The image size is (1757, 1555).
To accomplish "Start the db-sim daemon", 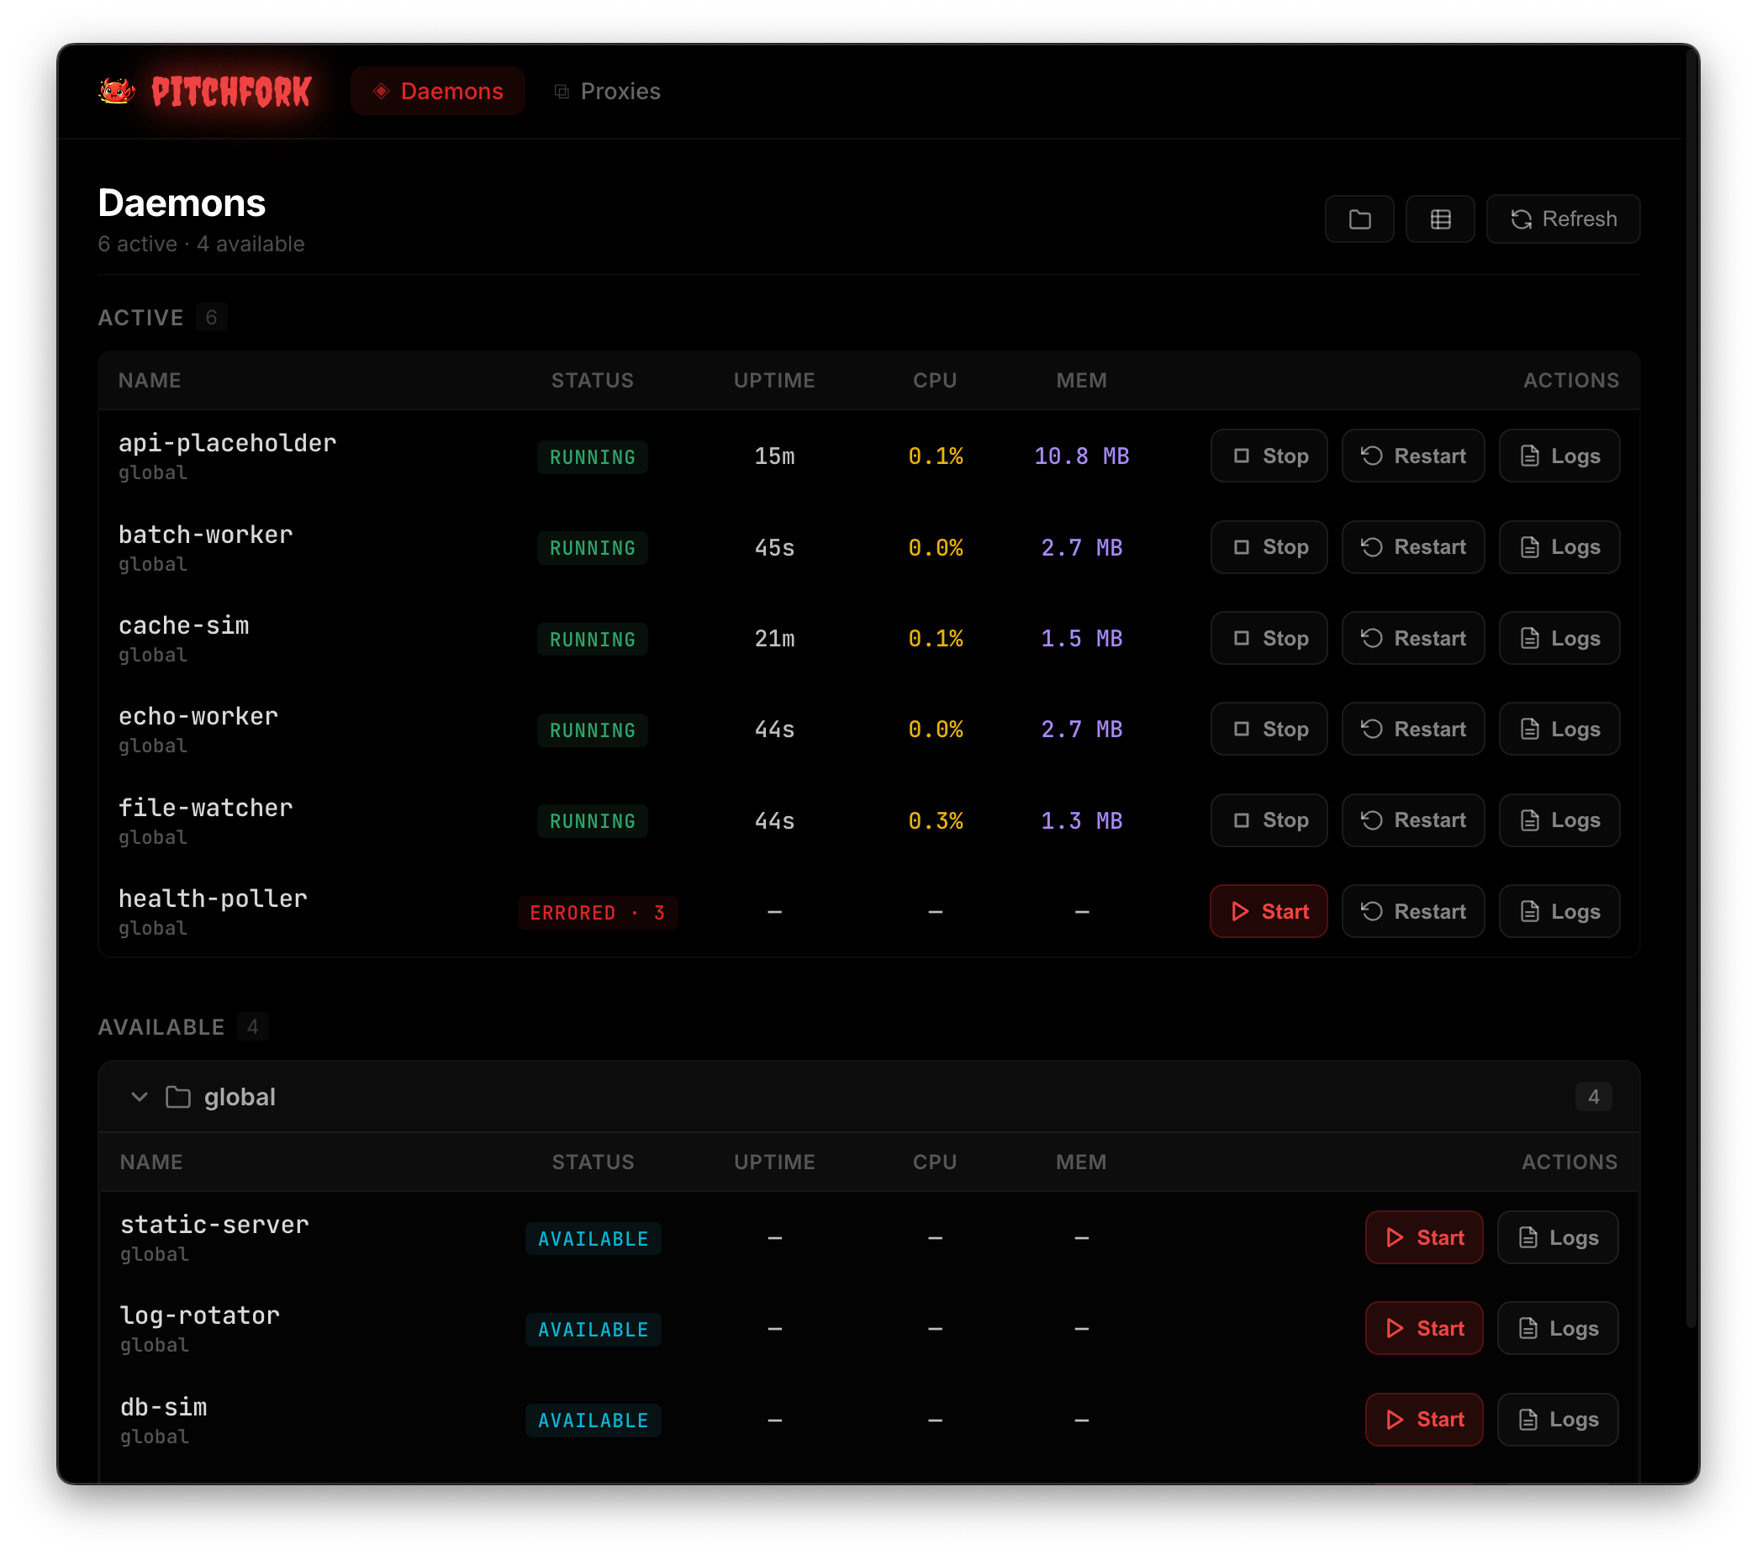I will [x=1423, y=1419].
